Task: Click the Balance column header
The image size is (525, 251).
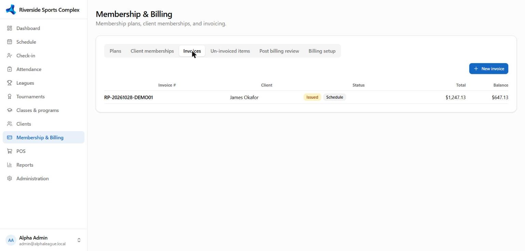Action: [x=501, y=85]
